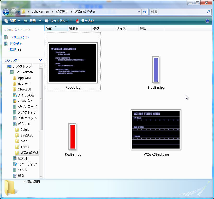
Task: Open the 表示 views dropdown arrow
Action: coord(40,21)
